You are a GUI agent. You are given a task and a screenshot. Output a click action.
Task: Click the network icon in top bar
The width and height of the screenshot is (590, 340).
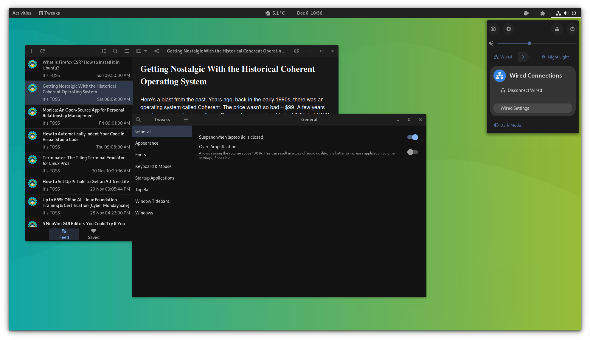[558, 13]
